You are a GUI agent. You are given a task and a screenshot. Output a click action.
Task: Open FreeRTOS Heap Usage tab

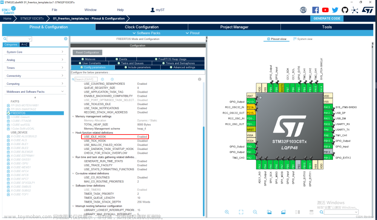(x=170, y=59)
